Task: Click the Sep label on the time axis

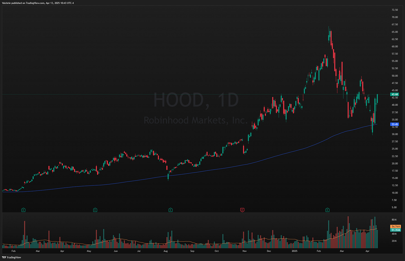Action: click(x=192, y=251)
